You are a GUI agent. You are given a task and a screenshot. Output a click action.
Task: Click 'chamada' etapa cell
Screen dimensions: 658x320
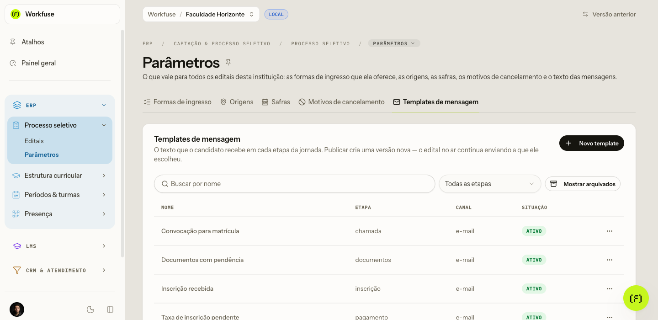pyautogui.click(x=368, y=231)
